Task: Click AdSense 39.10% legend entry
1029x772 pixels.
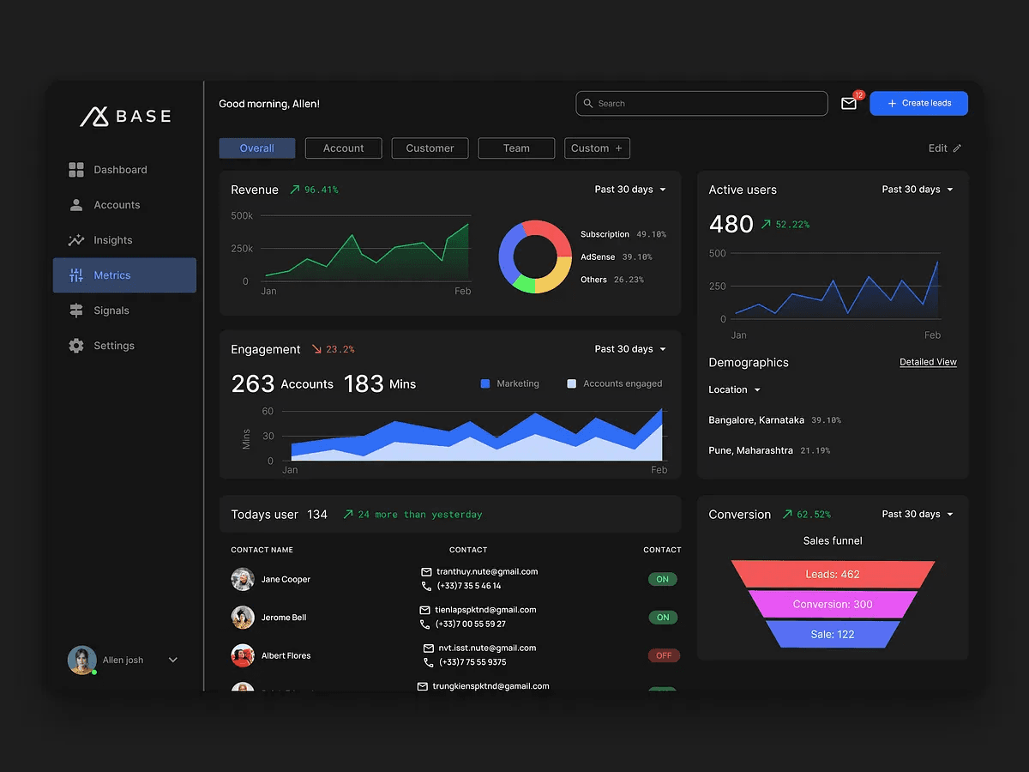Action: (x=617, y=257)
